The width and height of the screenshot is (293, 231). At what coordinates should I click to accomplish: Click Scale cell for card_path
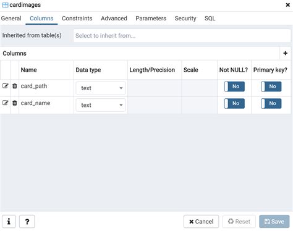coord(200,88)
